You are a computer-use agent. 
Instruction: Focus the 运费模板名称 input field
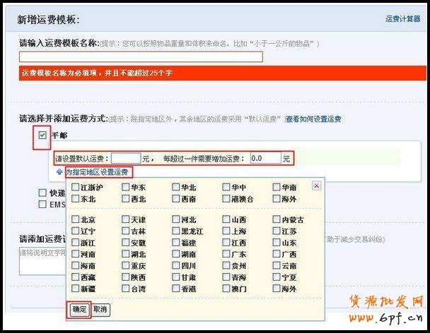tap(141, 57)
